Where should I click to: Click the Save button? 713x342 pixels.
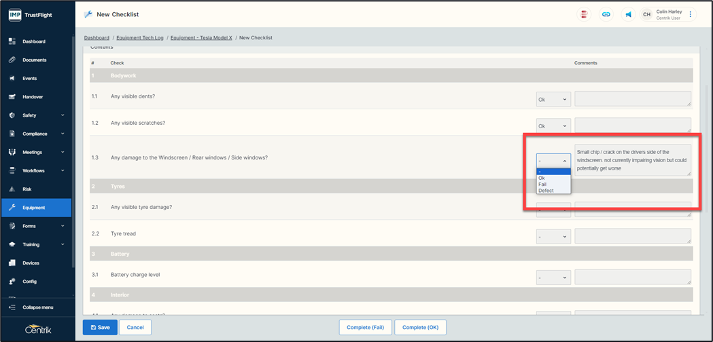point(100,327)
